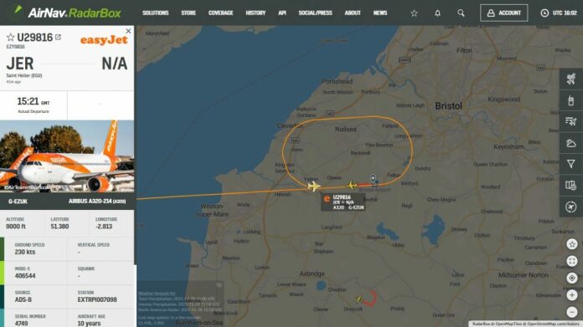Select the highlighted plane on the map
Viewport: 583px width, 327px height.
pos(314,186)
